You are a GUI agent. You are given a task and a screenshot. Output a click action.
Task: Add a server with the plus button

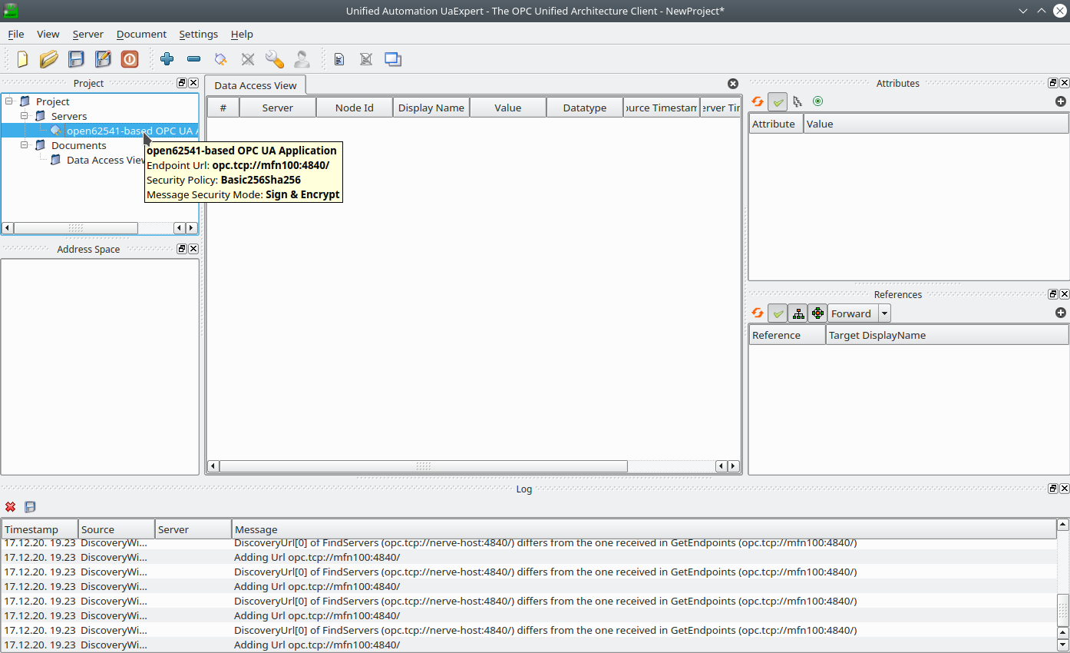[167, 59]
